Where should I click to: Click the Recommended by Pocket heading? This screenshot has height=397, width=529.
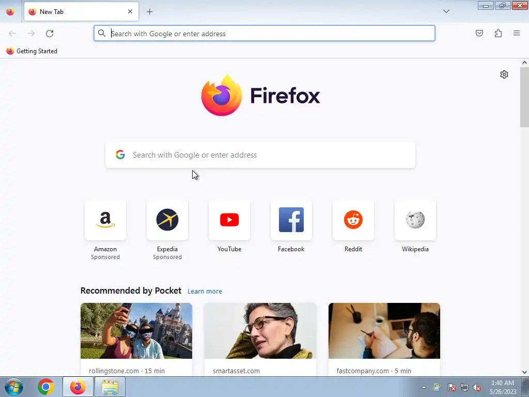pos(131,291)
